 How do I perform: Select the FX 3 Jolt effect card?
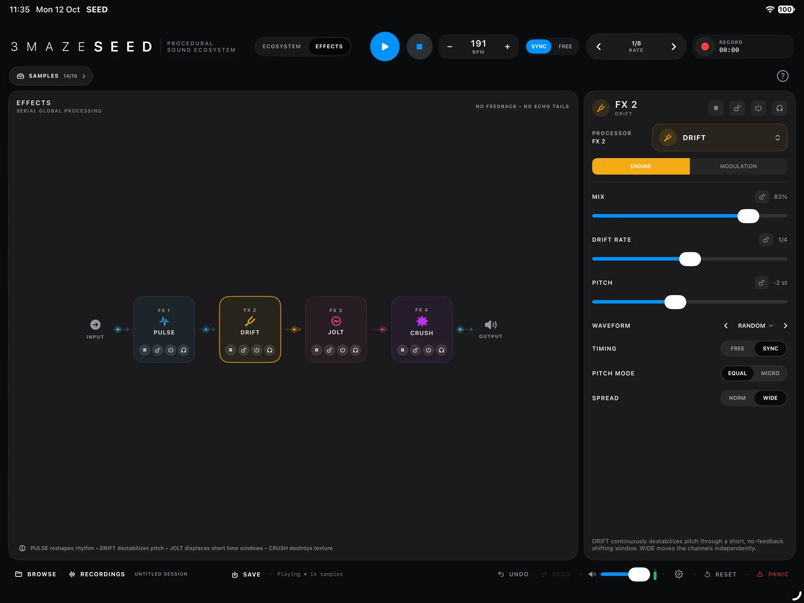click(336, 329)
